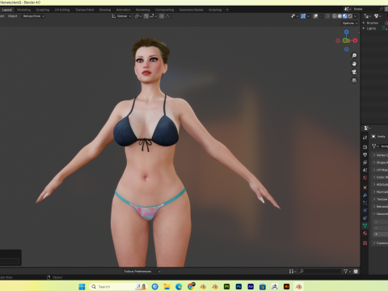This screenshot has width=388, height=291.
Task: Toggle X-ray mode in viewport
Action: click(327, 16)
